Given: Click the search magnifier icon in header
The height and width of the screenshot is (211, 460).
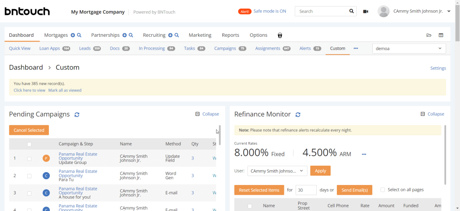Looking at the screenshot, I should pos(351,11).
